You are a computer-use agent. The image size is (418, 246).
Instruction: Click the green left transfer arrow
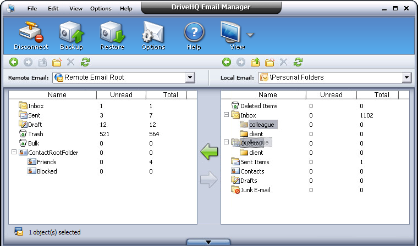pyautogui.click(x=209, y=151)
